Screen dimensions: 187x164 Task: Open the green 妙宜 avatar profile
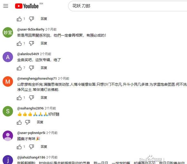[x=8, y=32]
